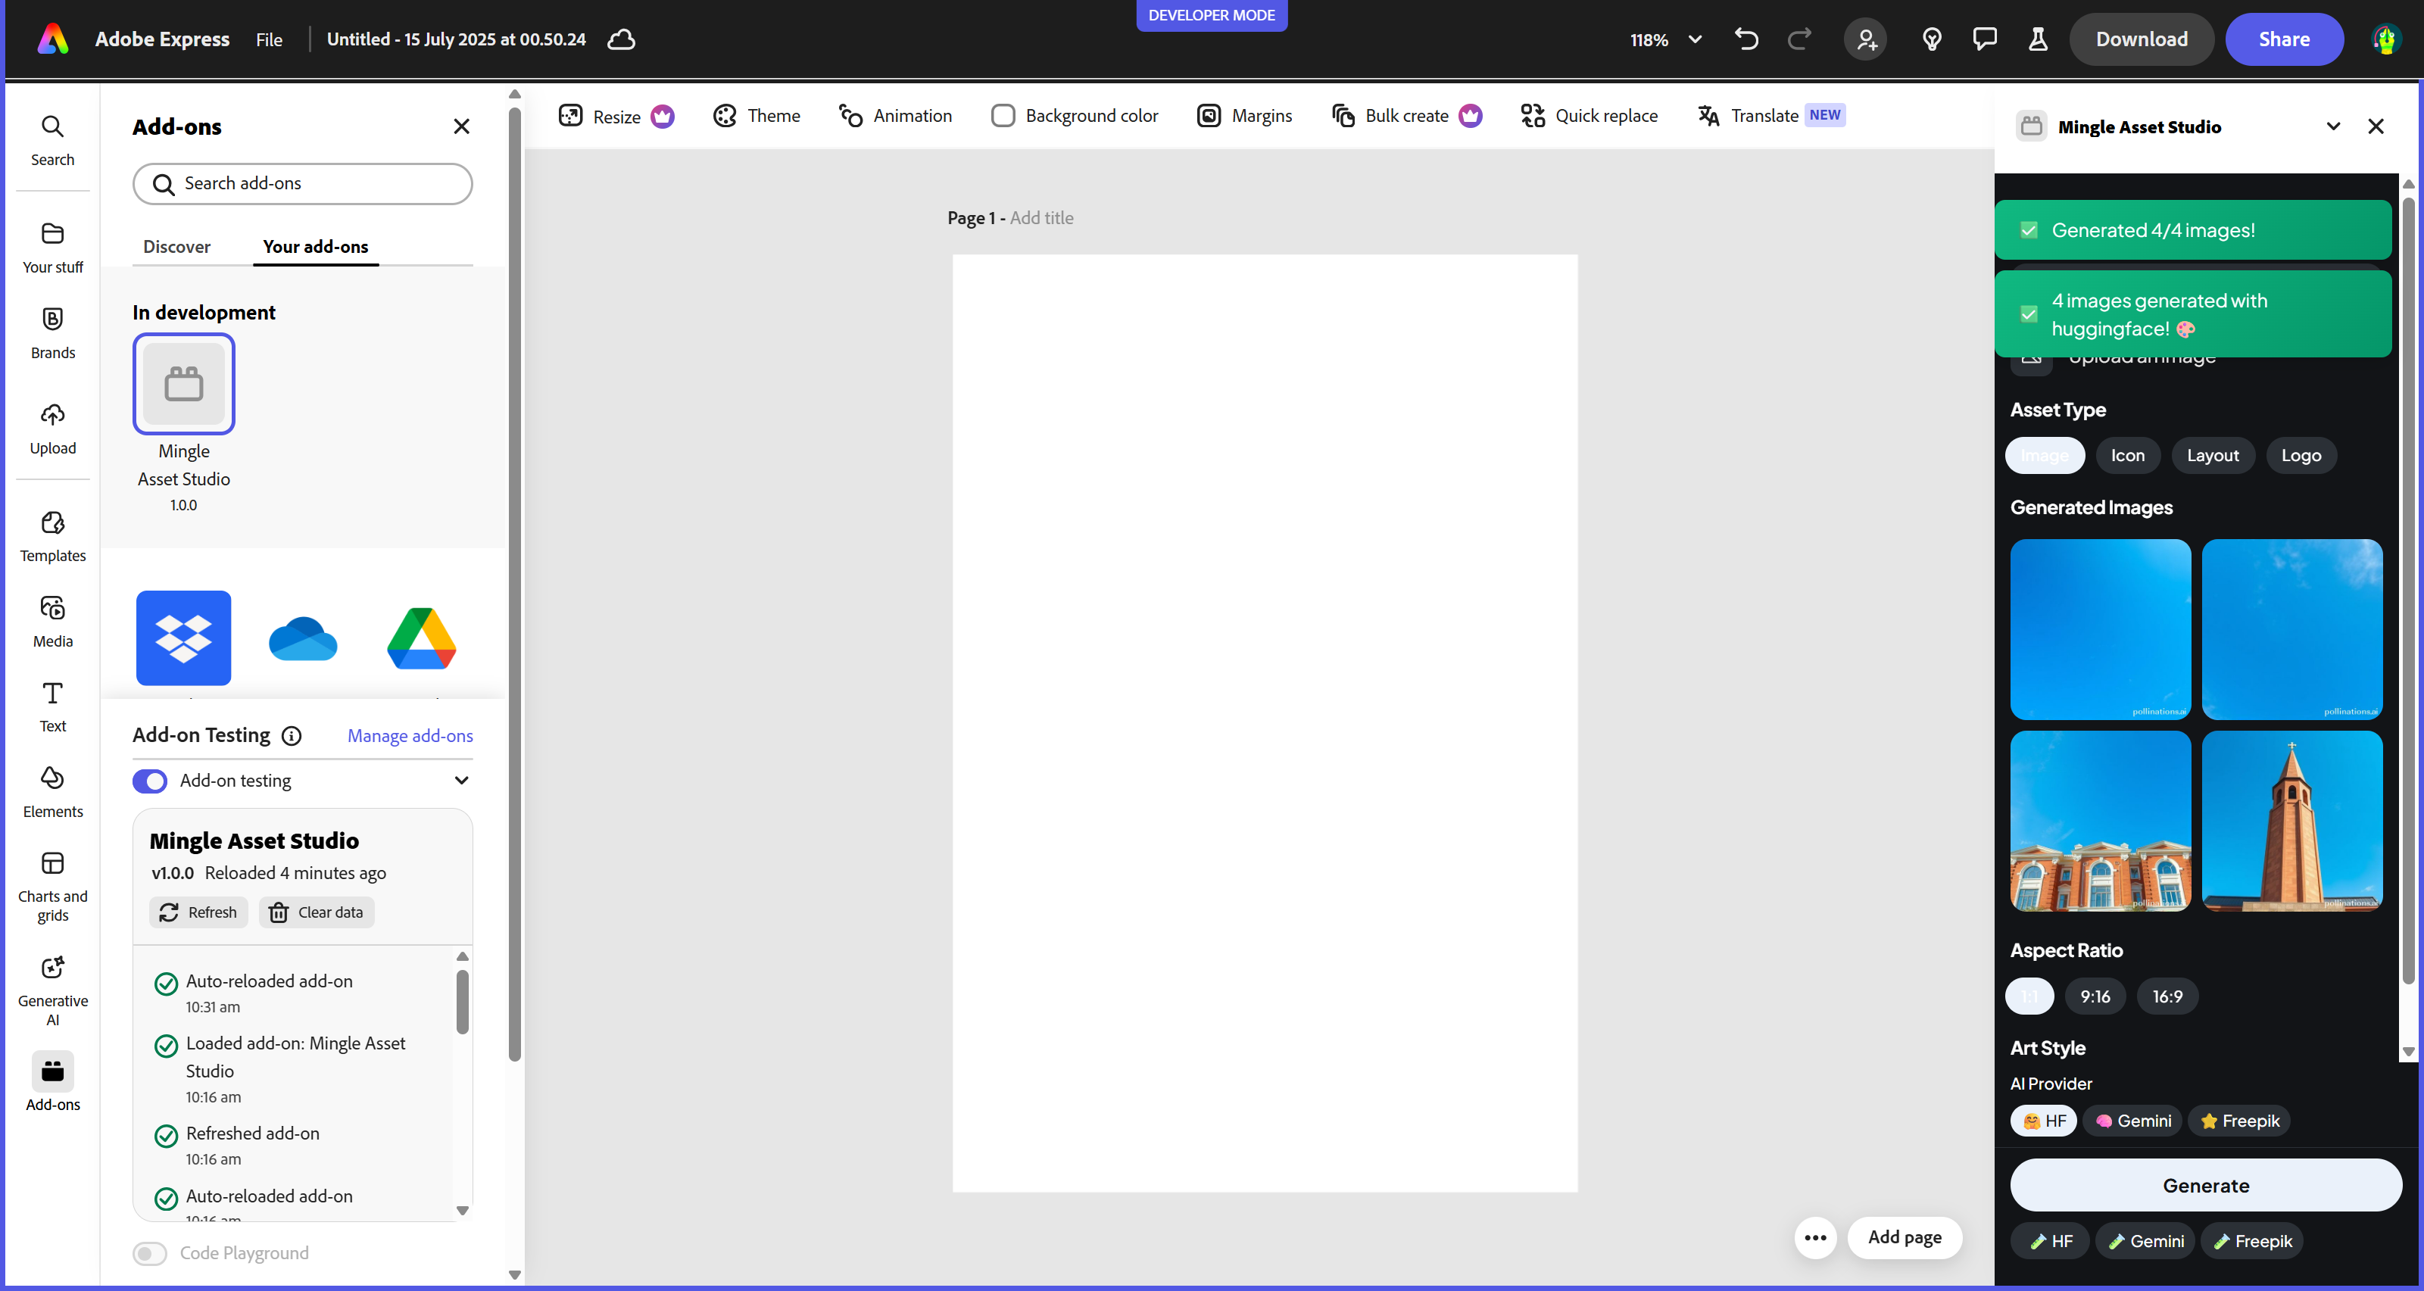Screen dimensions: 2424x1291
Task: Collapse the Add-on testing section chevron
Action: [461, 780]
